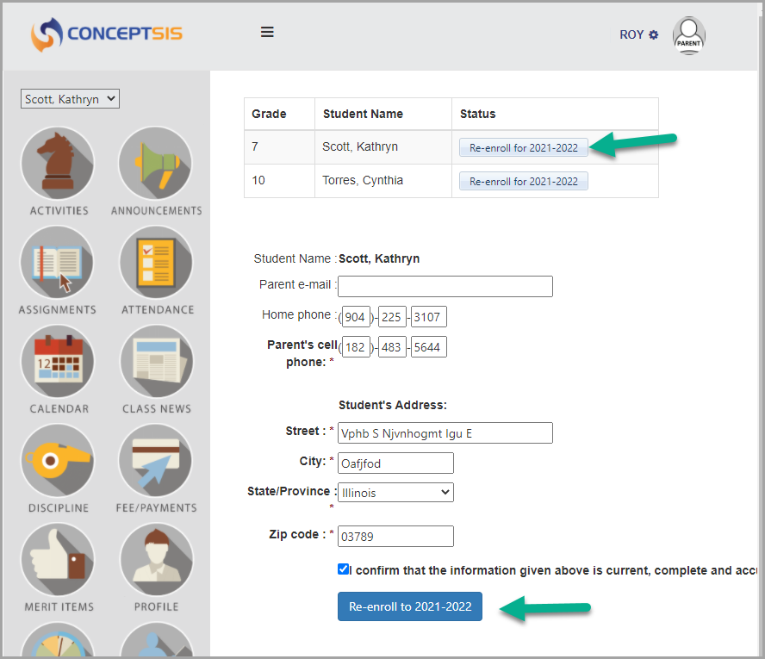Click the MERIT ITEMS label
The image size is (765, 659).
pos(59,606)
